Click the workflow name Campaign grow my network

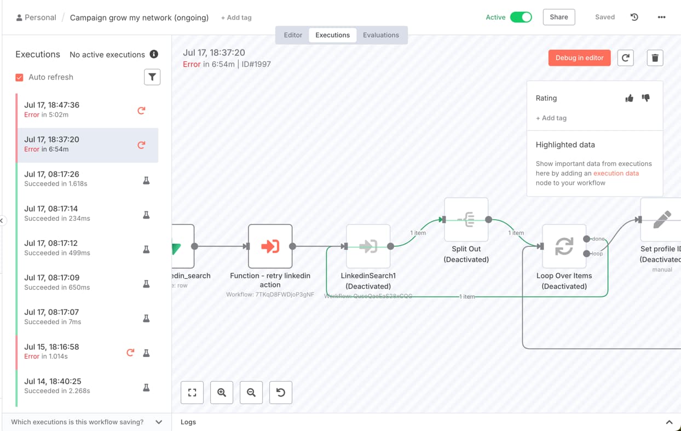click(139, 18)
